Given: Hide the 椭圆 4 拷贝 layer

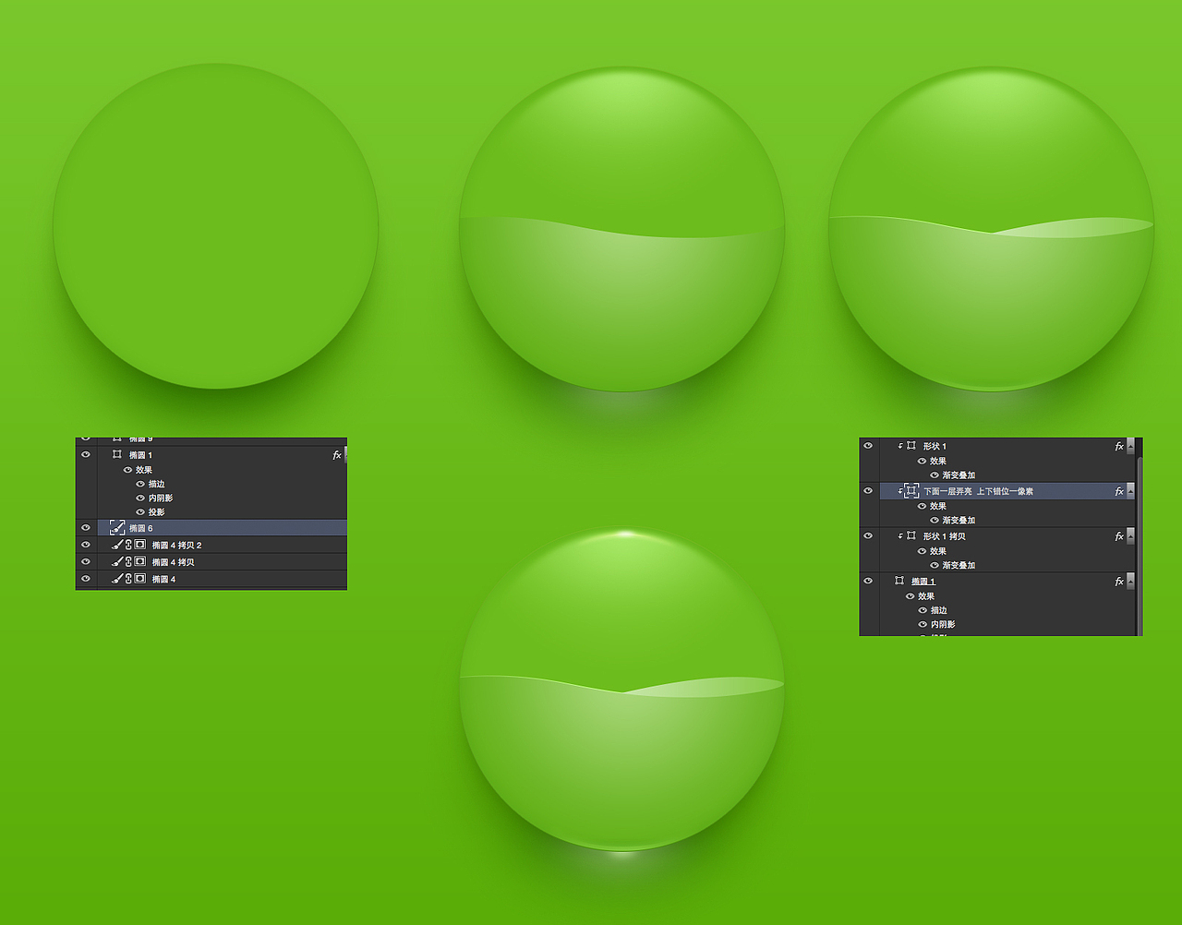Looking at the screenshot, I should (x=86, y=561).
